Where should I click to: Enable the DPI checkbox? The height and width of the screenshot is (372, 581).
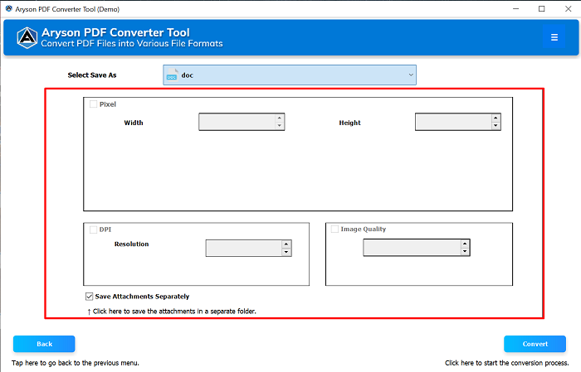pos(93,229)
